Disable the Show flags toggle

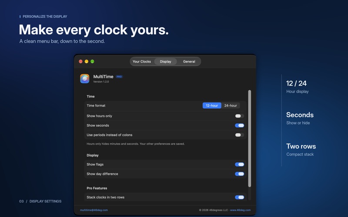[x=240, y=164]
